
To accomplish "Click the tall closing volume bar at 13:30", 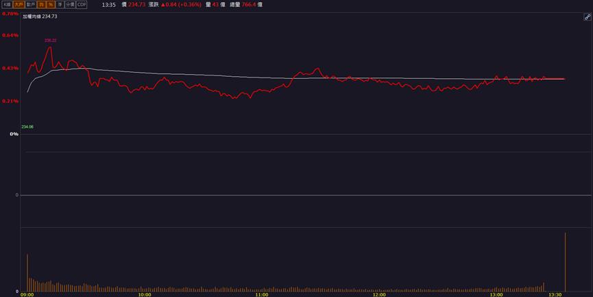I will [565, 262].
